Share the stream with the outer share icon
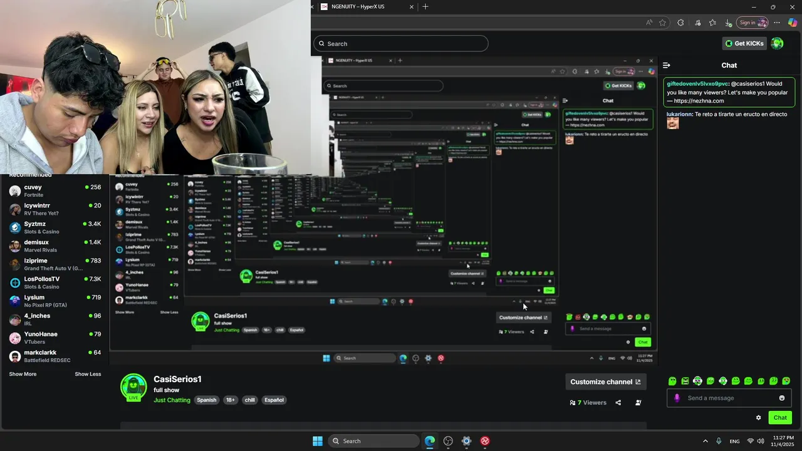Viewport: 802px width, 451px height. [618, 403]
